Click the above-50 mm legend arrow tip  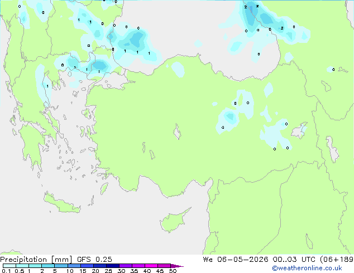tap(177, 266)
